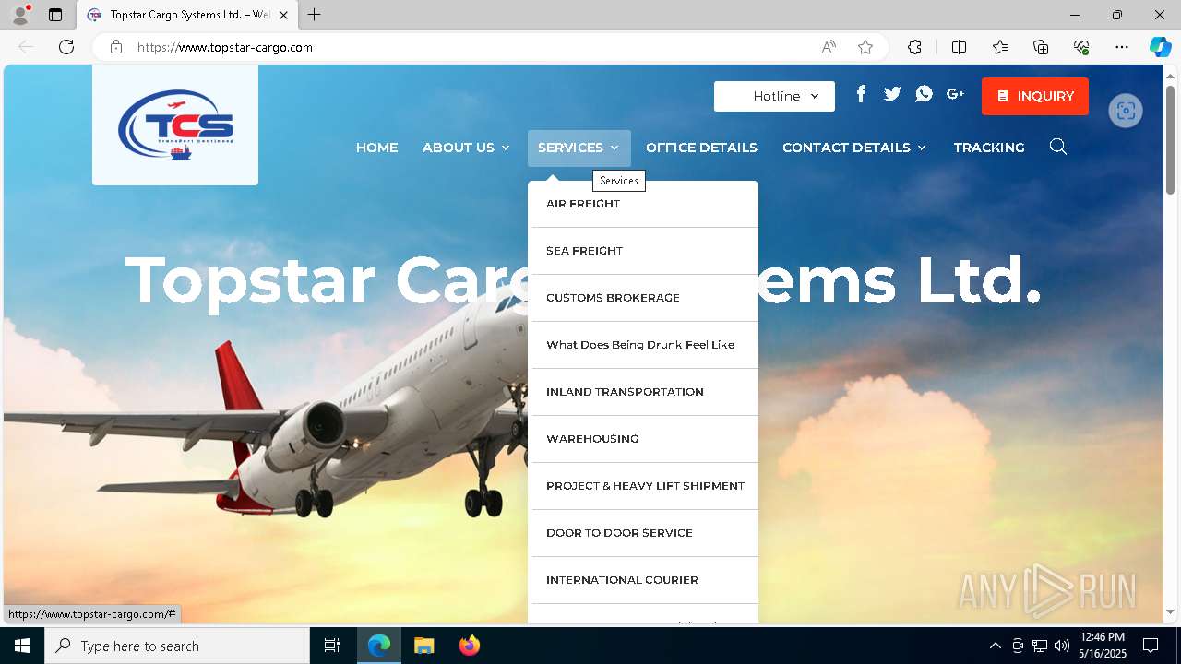
Task: Open Collections icon
Action: tap(1041, 47)
